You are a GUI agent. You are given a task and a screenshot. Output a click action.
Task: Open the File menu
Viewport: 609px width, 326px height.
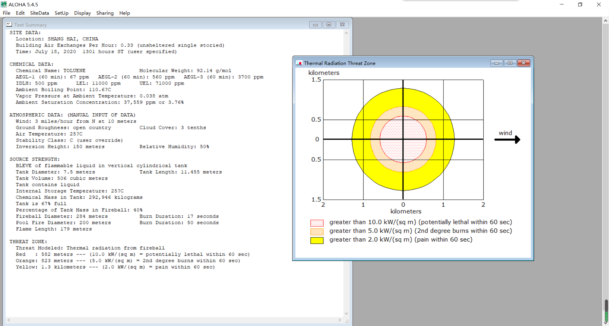pyautogui.click(x=6, y=13)
